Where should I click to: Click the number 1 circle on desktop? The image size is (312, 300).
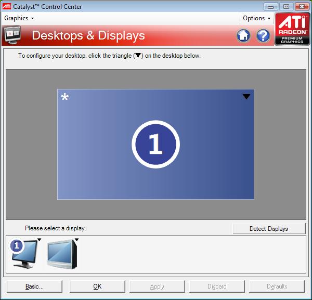[155, 144]
